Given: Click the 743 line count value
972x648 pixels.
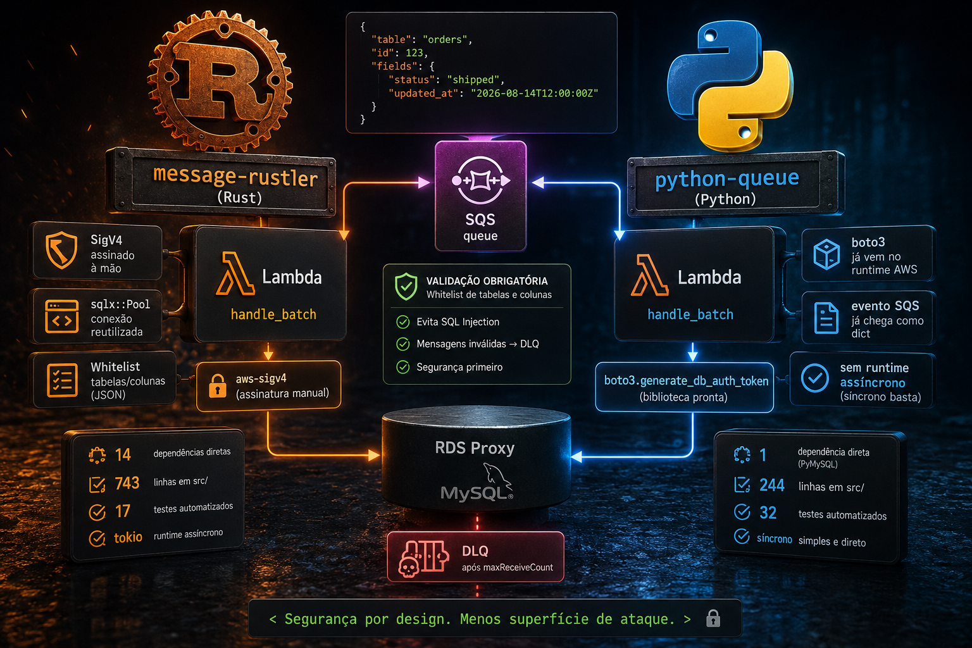Looking at the screenshot, I should (127, 483).
